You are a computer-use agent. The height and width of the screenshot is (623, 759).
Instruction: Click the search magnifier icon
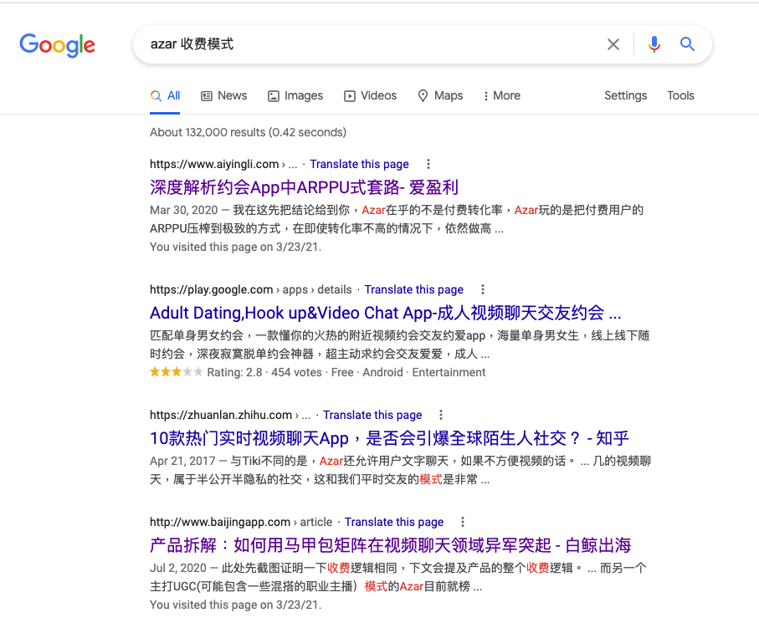[688, 44]
